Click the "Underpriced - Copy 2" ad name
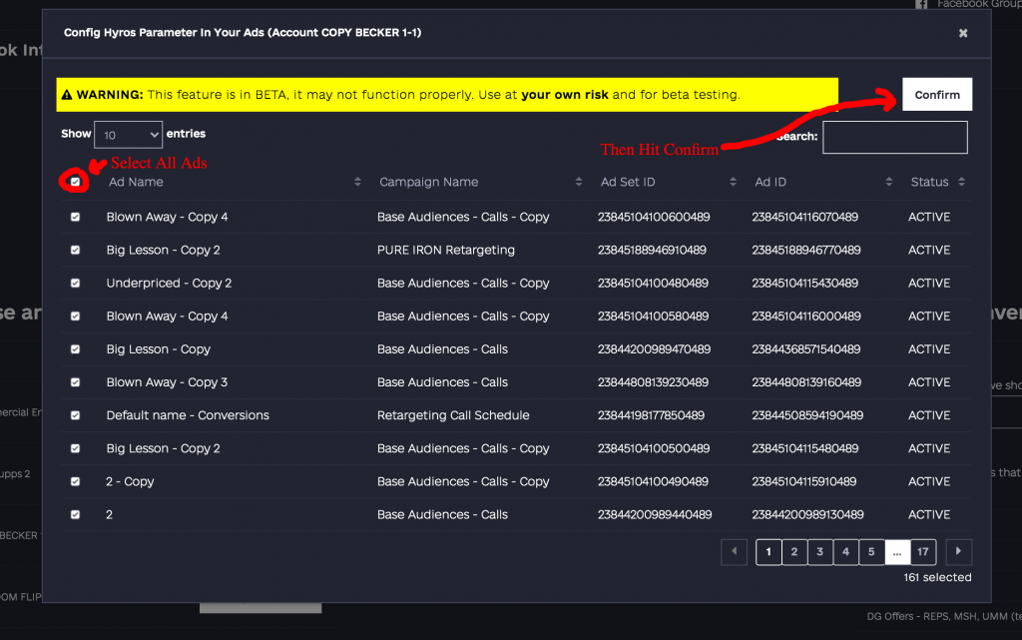Screen dimensions: 1022x640 (x=169, y=284)
